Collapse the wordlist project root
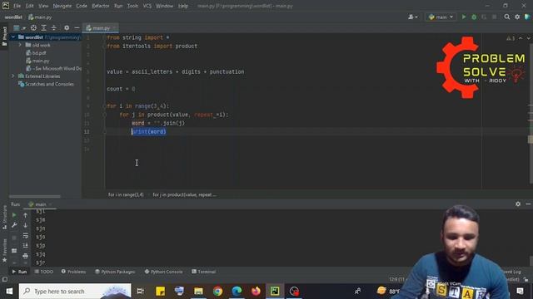 [x=13, y=37]
